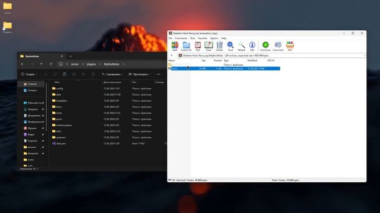
Task: Click the Paste icon in Explorer toolbar
Action: click(x=65, y=75)
